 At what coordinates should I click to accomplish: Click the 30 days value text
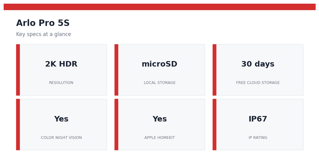tap(258, 64)
